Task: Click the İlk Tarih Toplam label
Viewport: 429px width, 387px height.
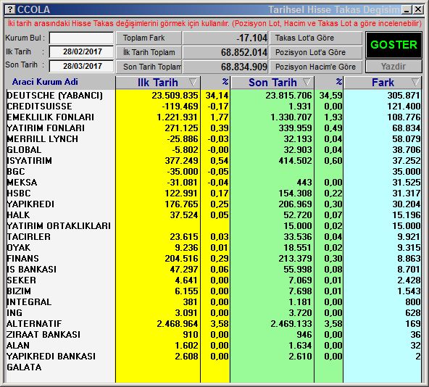Action: click(149, 52)
